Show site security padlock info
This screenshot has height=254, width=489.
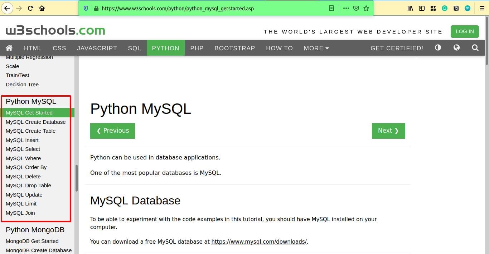(x=96, y=8)
